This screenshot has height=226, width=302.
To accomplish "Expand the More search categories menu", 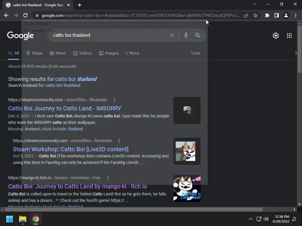I will click(x=132, y=53).
